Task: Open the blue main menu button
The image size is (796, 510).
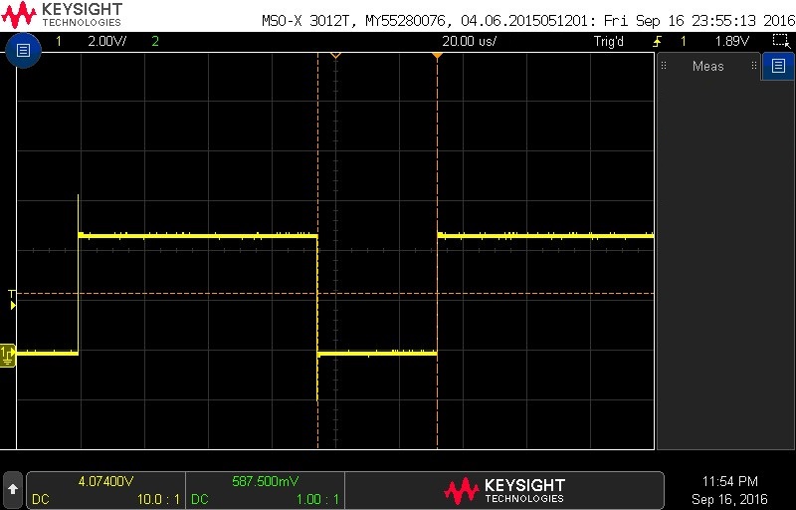Action: click(x=23, y=50)
